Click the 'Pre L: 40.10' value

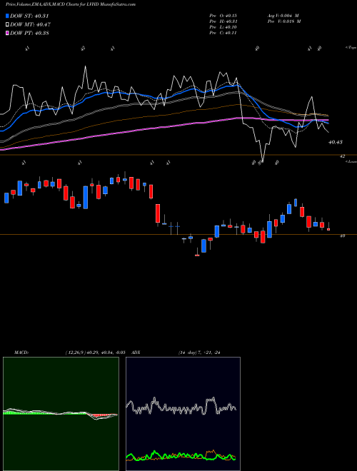pos(223,27)
